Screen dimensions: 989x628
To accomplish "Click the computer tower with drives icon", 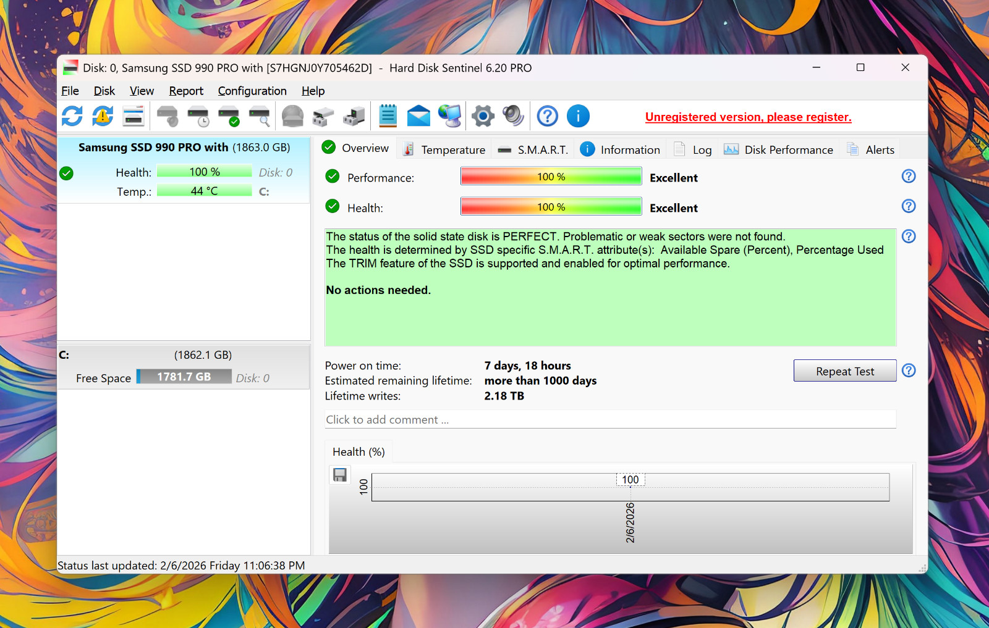I will pos(354,116).
